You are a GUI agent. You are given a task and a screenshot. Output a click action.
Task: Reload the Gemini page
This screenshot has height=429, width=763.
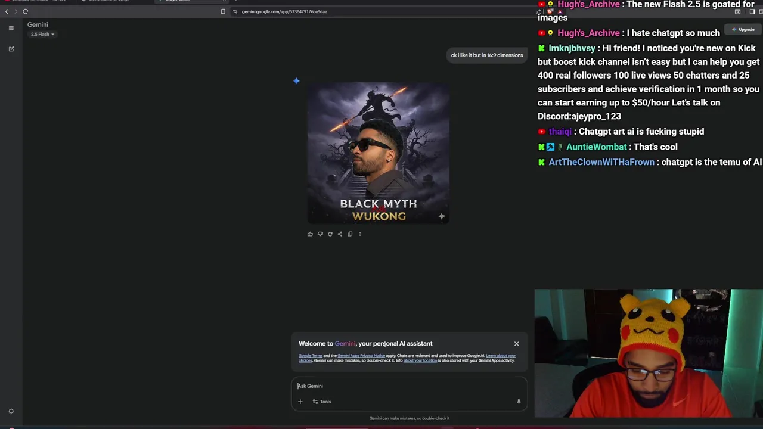26,11
